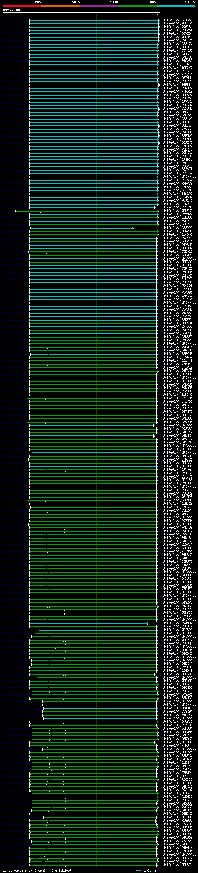Viewport: 198px width, 873px height.
Task: Click hit label UniRef100_A7Y7F0
Action: point(178,75)
